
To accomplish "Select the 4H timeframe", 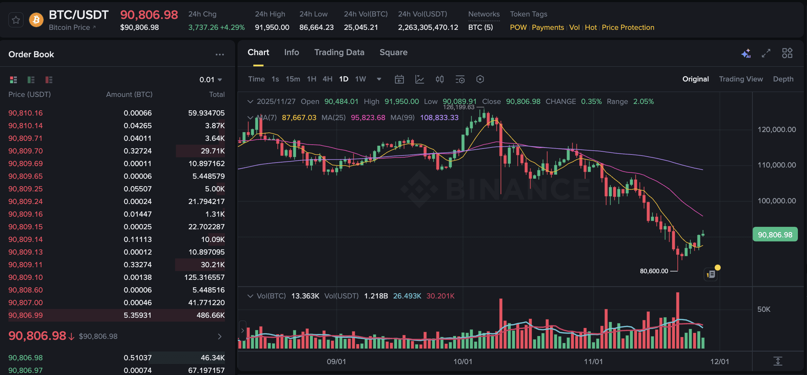I will pyautogui.click(x=327, y=79).
